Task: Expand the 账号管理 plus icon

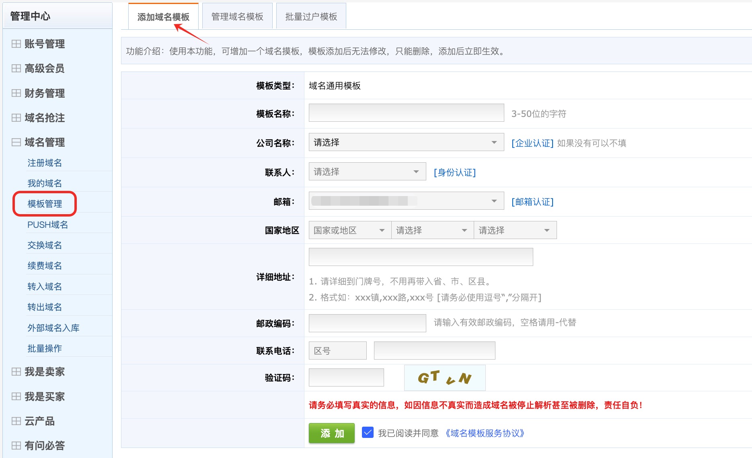Action: (x=16, y=44)
